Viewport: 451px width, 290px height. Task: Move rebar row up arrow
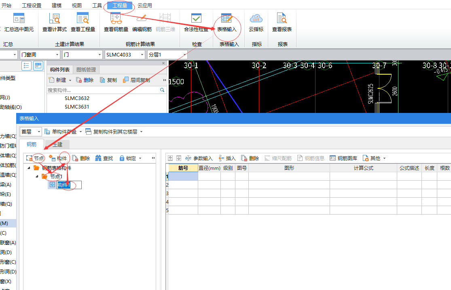(170, 158)
